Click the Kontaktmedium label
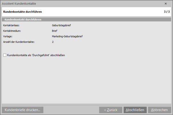This screenshot has height=115, width=173. point(12,31)
